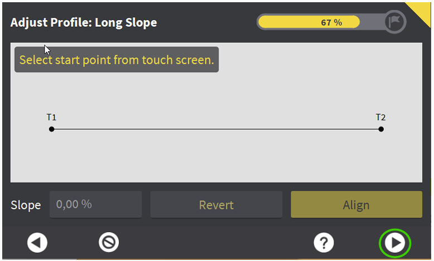
Task: Click the profile line between T1 and T2
Action: [216, 129]
